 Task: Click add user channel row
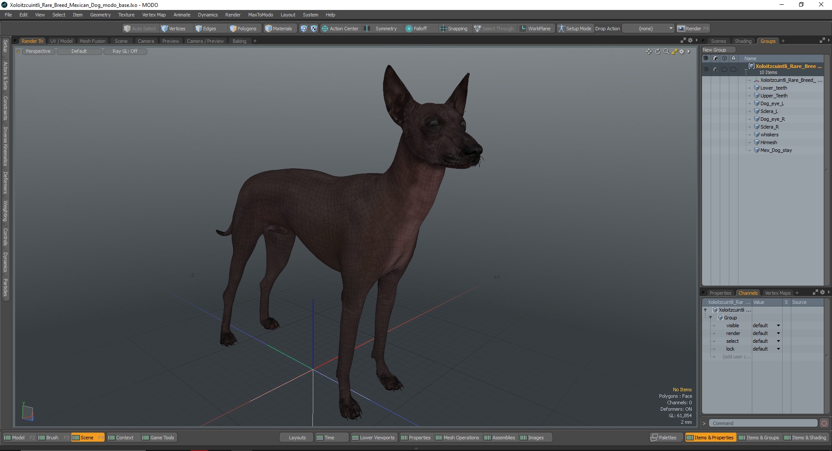736,357
